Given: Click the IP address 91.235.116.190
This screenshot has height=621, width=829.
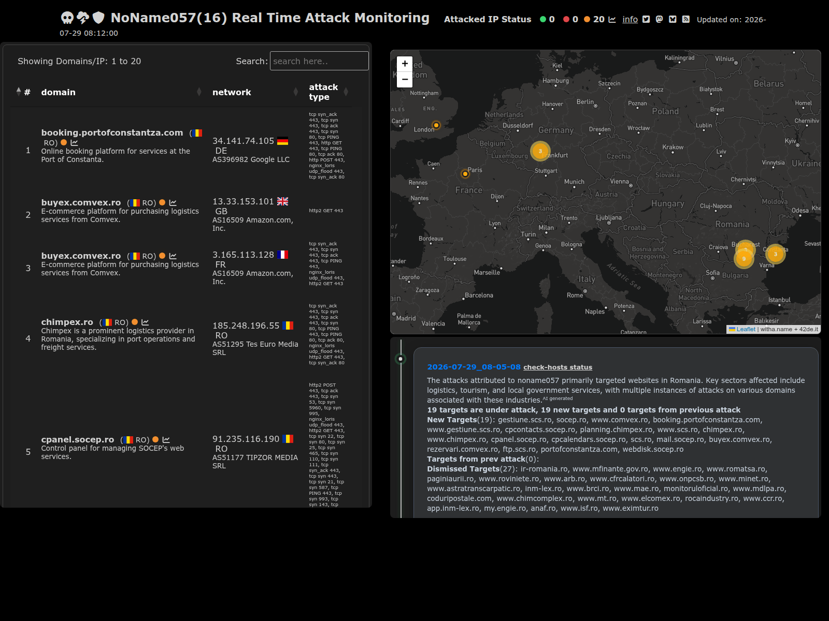Looking at the screenshot, I should [x=246, y=439].
